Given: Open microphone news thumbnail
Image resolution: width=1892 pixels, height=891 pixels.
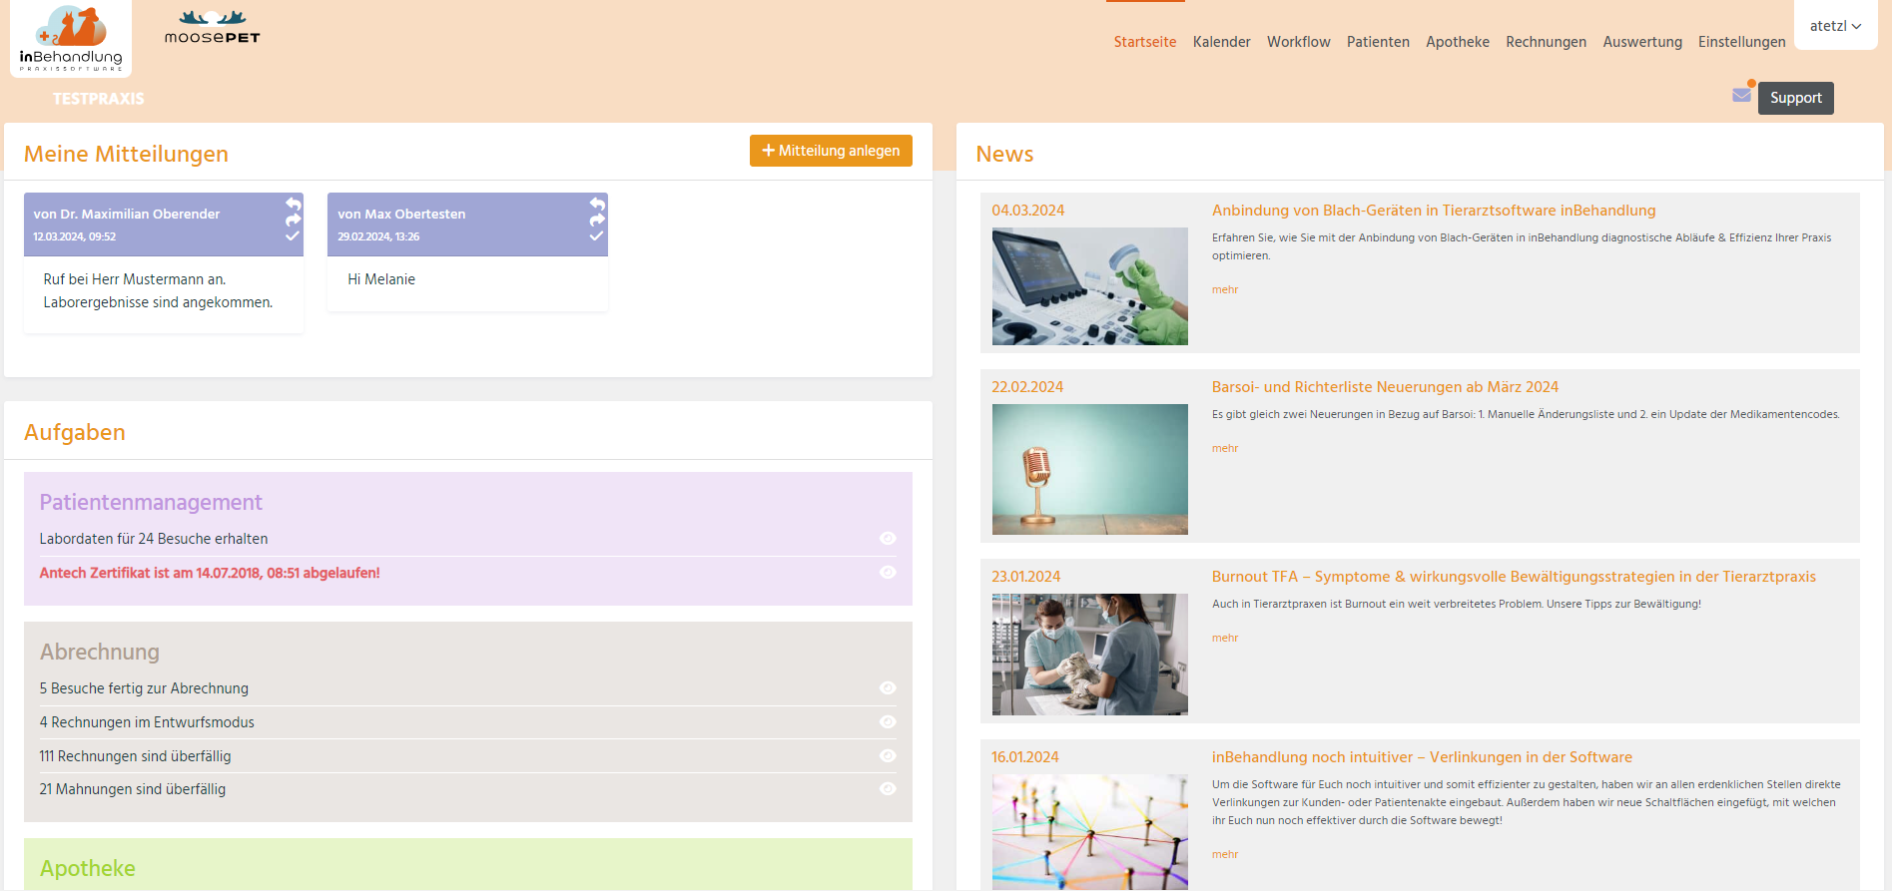Looking at the screenshot, I should tap(1090, 469).
